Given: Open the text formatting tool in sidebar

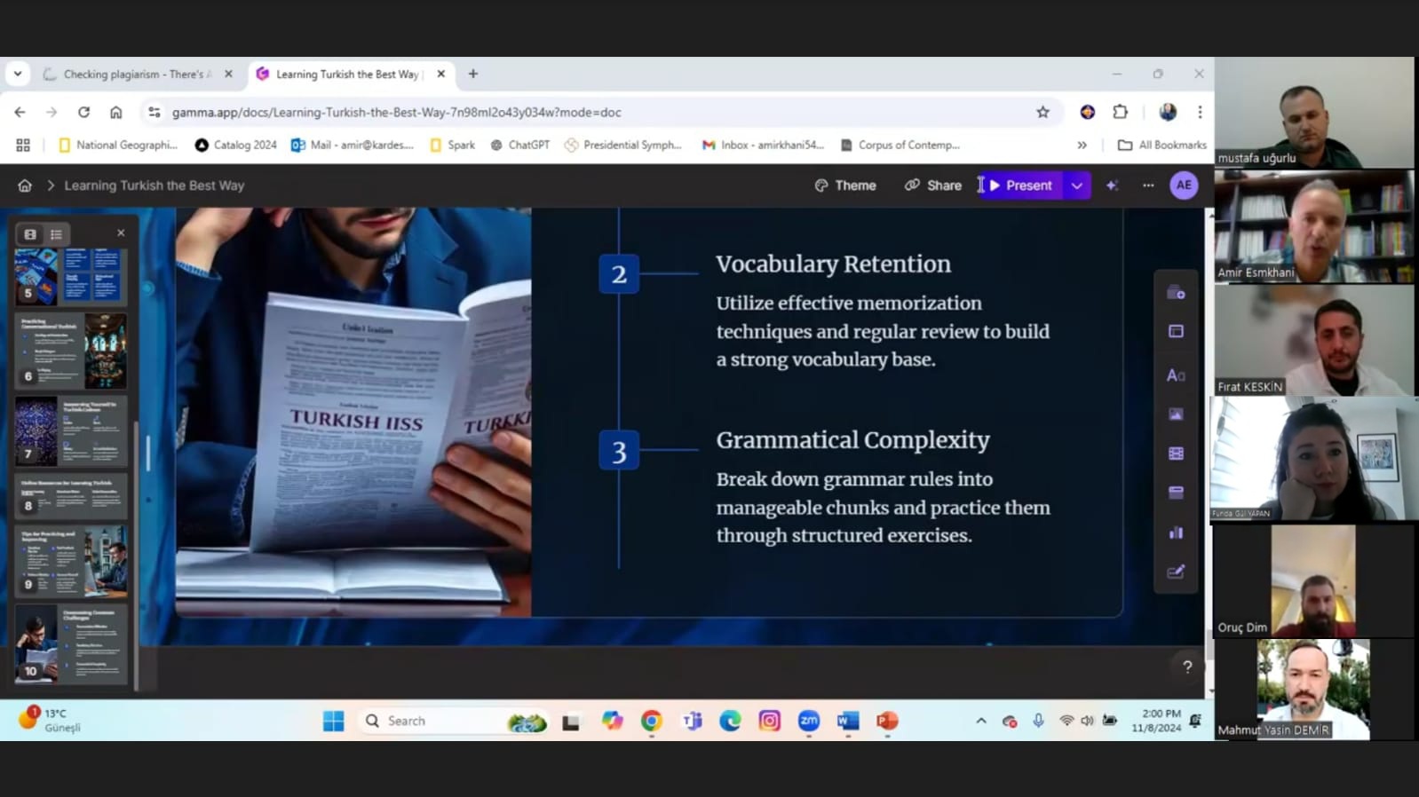Looking at the screenshot, I should pyautogui.click(x=1176, y=375).
